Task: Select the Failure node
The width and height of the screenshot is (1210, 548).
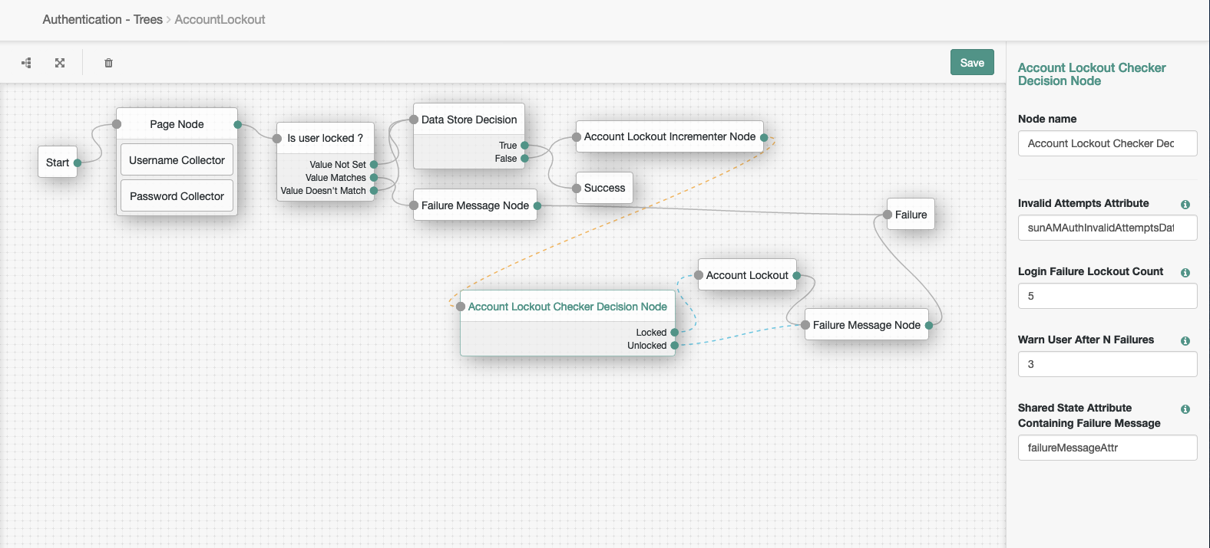Action: tap(911, 215)
